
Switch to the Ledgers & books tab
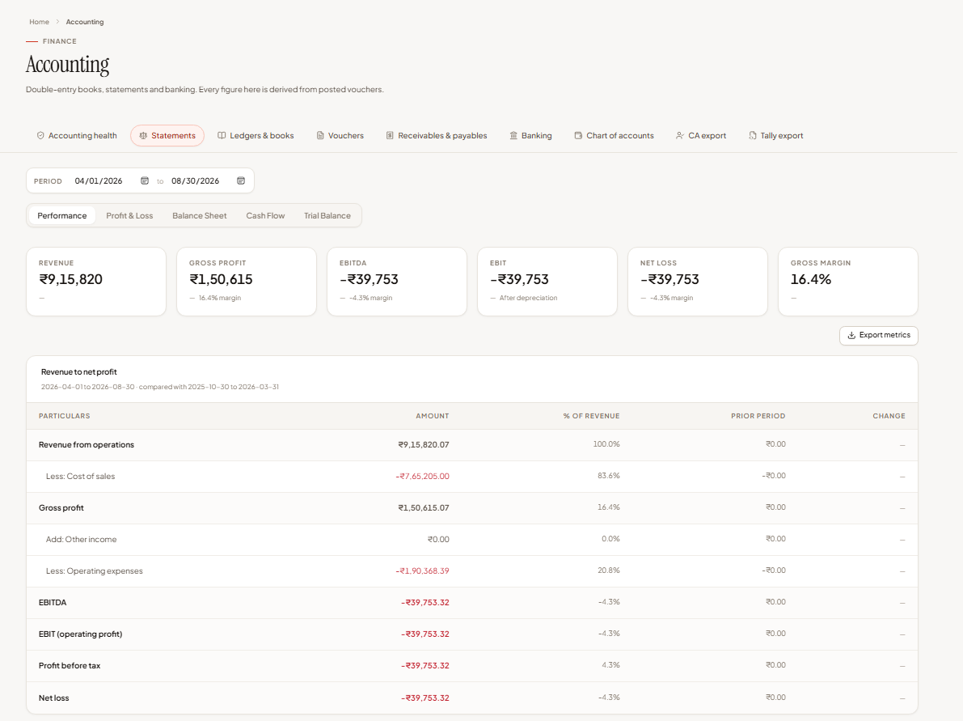(256, 135)
